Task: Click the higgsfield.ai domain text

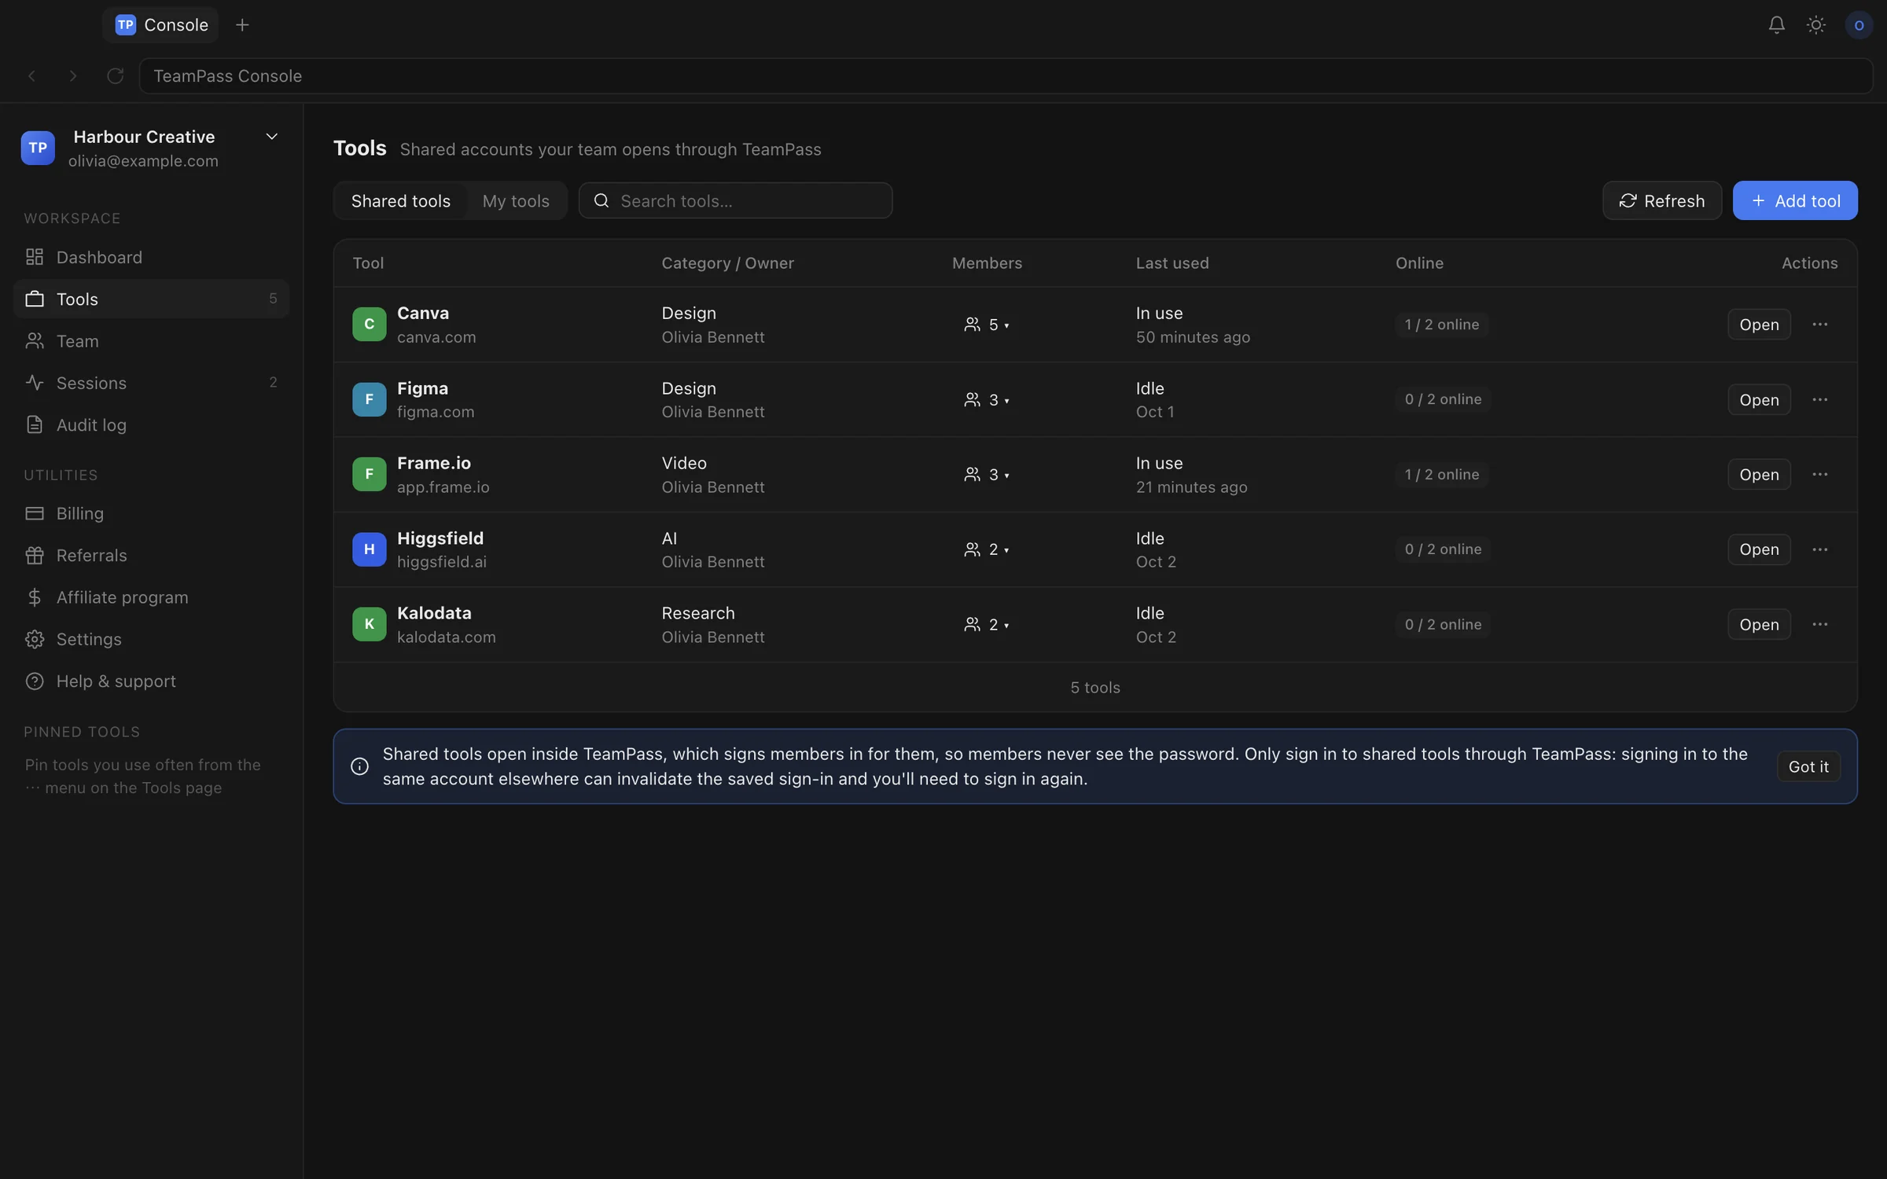Action: click(x=442, y=562)
